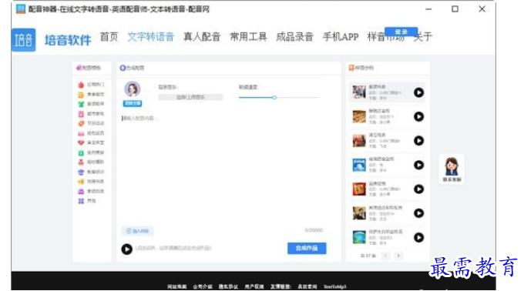The height and width of the screenshot is (291, 524).
Task: Open the 公司介绍 footer link
Action: click(x=203, y=286)
